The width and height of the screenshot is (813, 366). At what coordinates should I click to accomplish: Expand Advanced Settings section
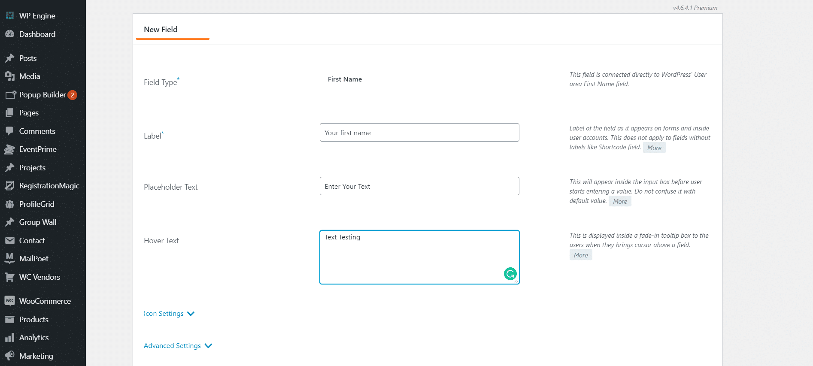click(x=172, y=346)
